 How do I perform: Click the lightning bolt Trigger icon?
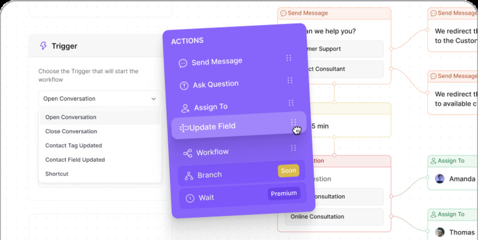pos(43,46)
